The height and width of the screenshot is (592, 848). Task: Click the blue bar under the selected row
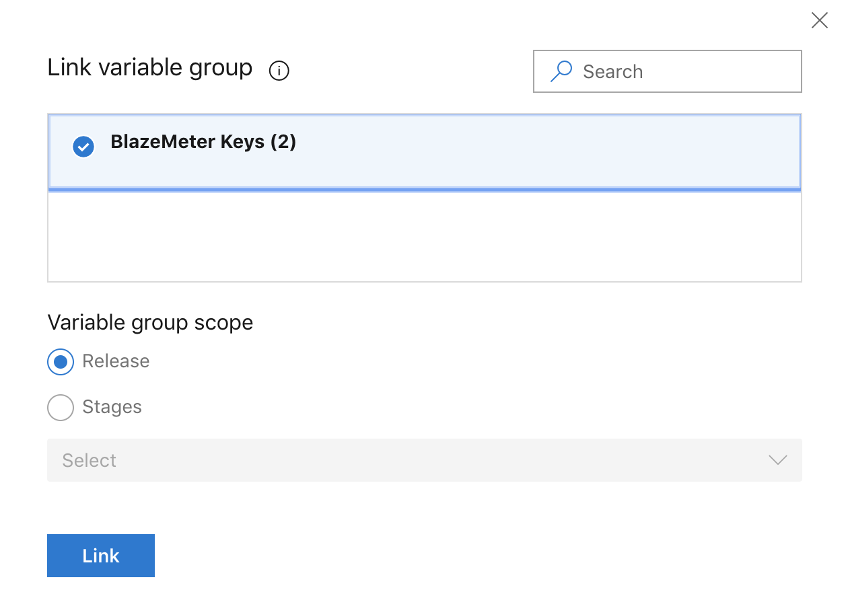(424, 190)
